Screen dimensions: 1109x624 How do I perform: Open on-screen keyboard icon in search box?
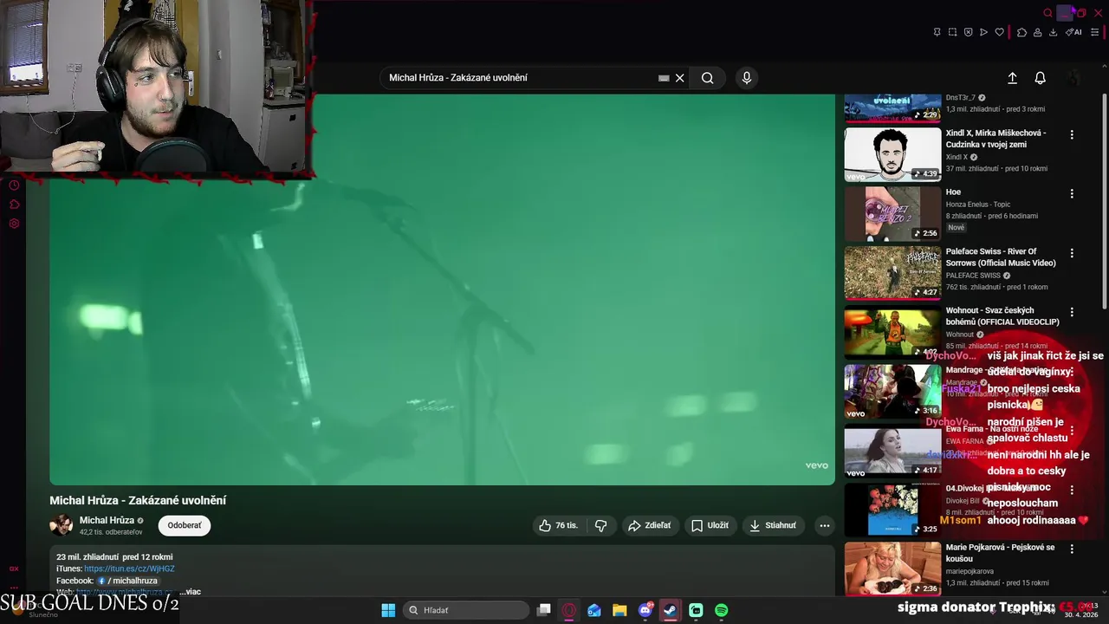tap(664, 78)
